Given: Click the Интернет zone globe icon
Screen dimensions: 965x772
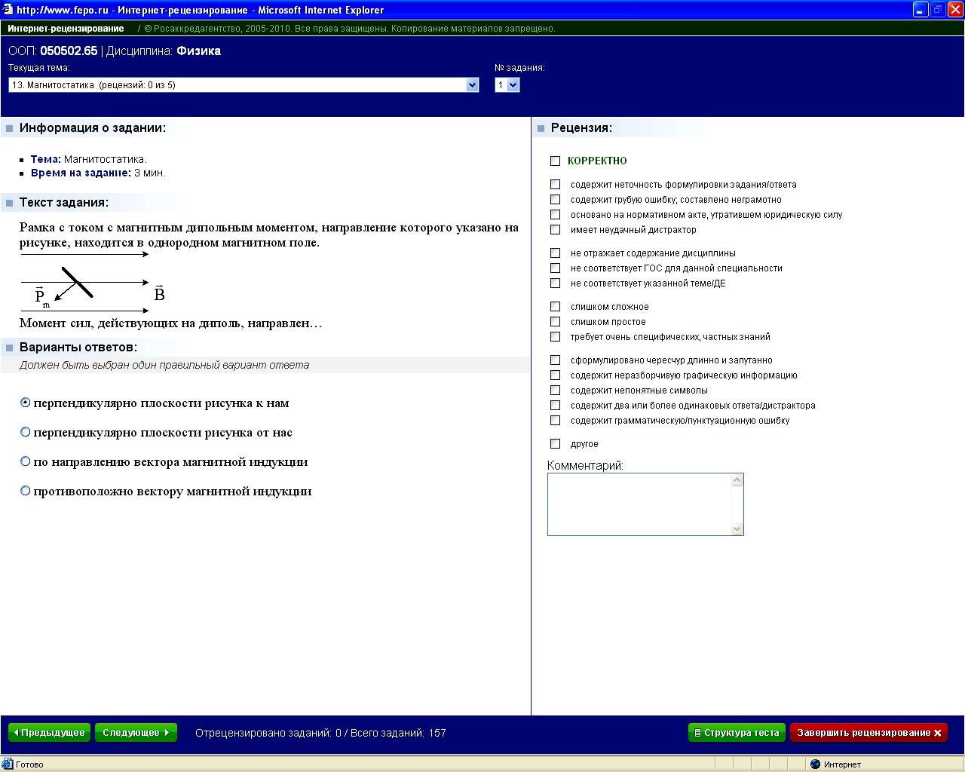Looking at the screenshot, I should point(815,764).
